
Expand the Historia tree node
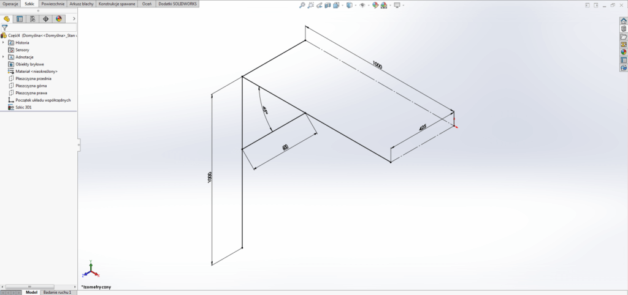[3, 42]
